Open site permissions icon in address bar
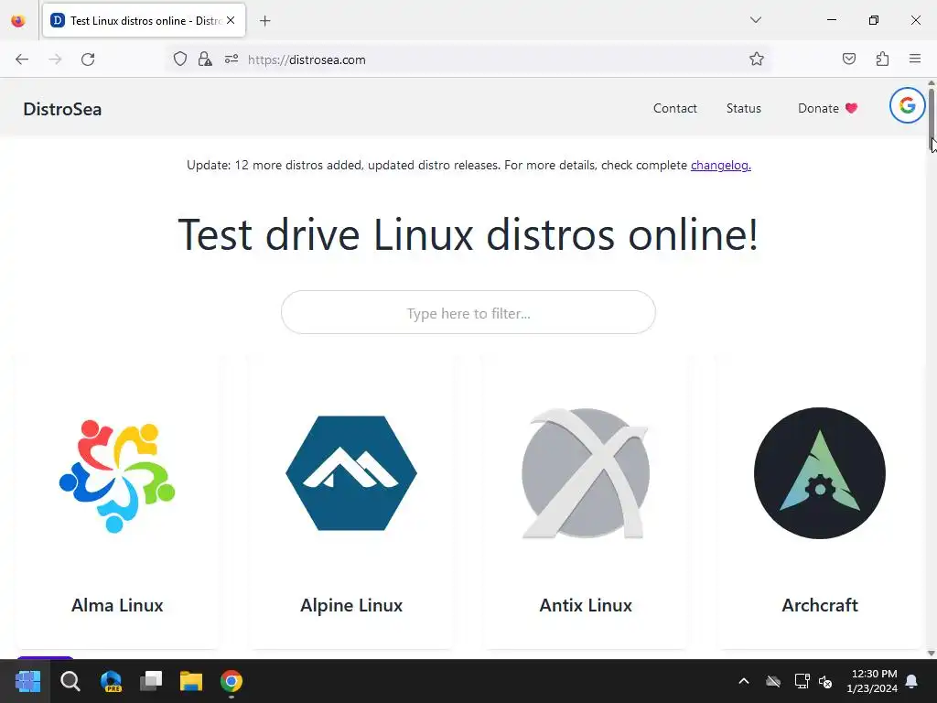The image size is (937, 703). [x=232, y=59]
